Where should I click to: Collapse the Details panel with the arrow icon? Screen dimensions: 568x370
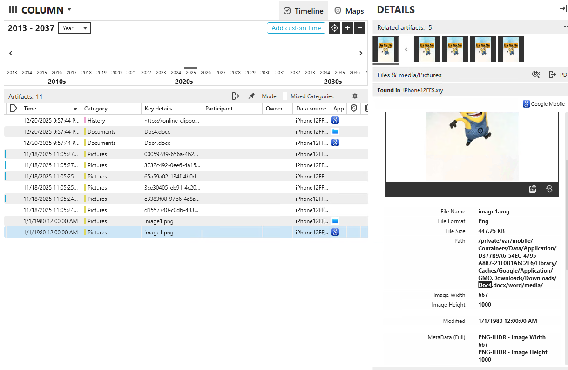pyautogui.click(x=563, y=9)
